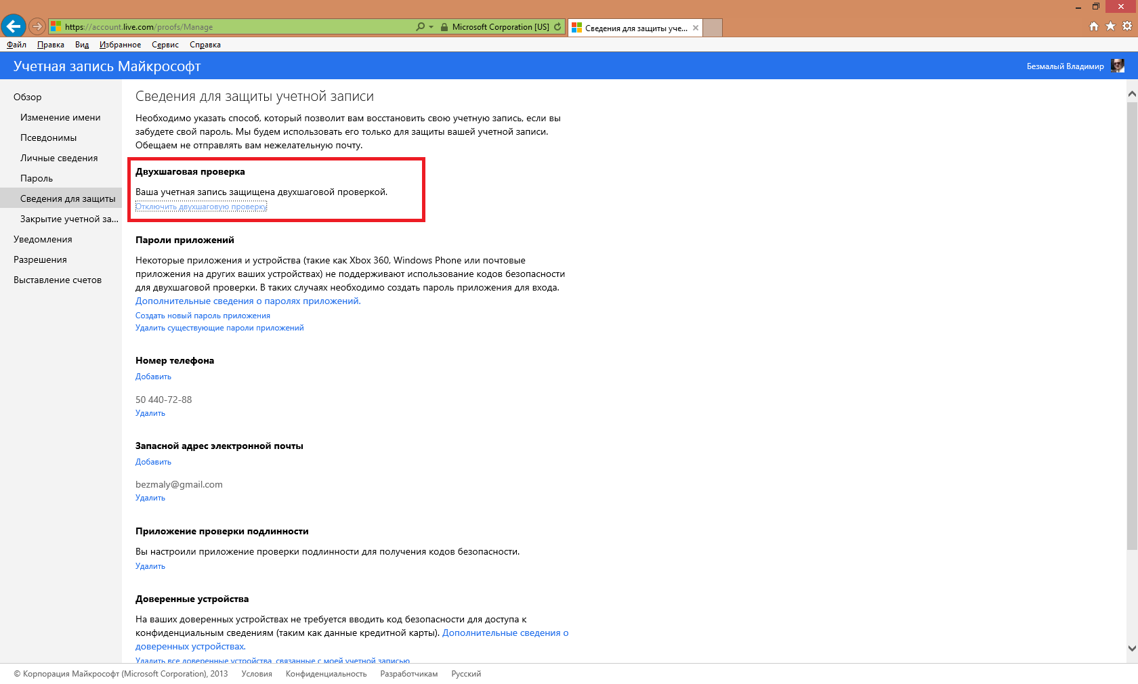Screen dimensions: 1138x684
Task: Click Добавить under Номер телефона
Action: point(153,377)
